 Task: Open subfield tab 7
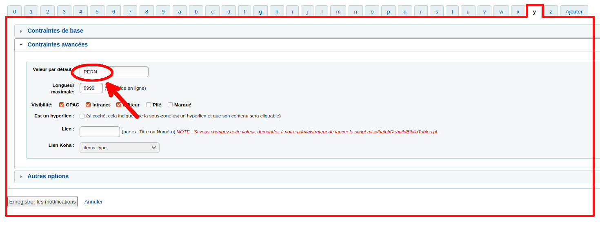[130, 11]
